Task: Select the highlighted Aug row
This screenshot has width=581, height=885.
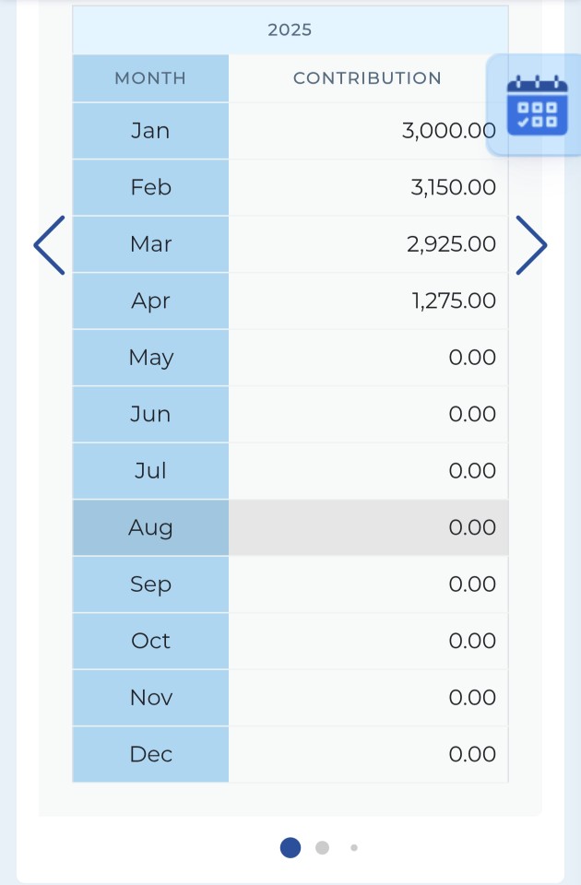Action: (290, 527)
